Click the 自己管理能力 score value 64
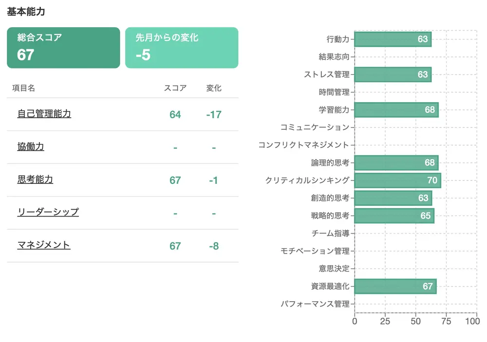Screen dimensions: 487x342 [x=175, y=115]
